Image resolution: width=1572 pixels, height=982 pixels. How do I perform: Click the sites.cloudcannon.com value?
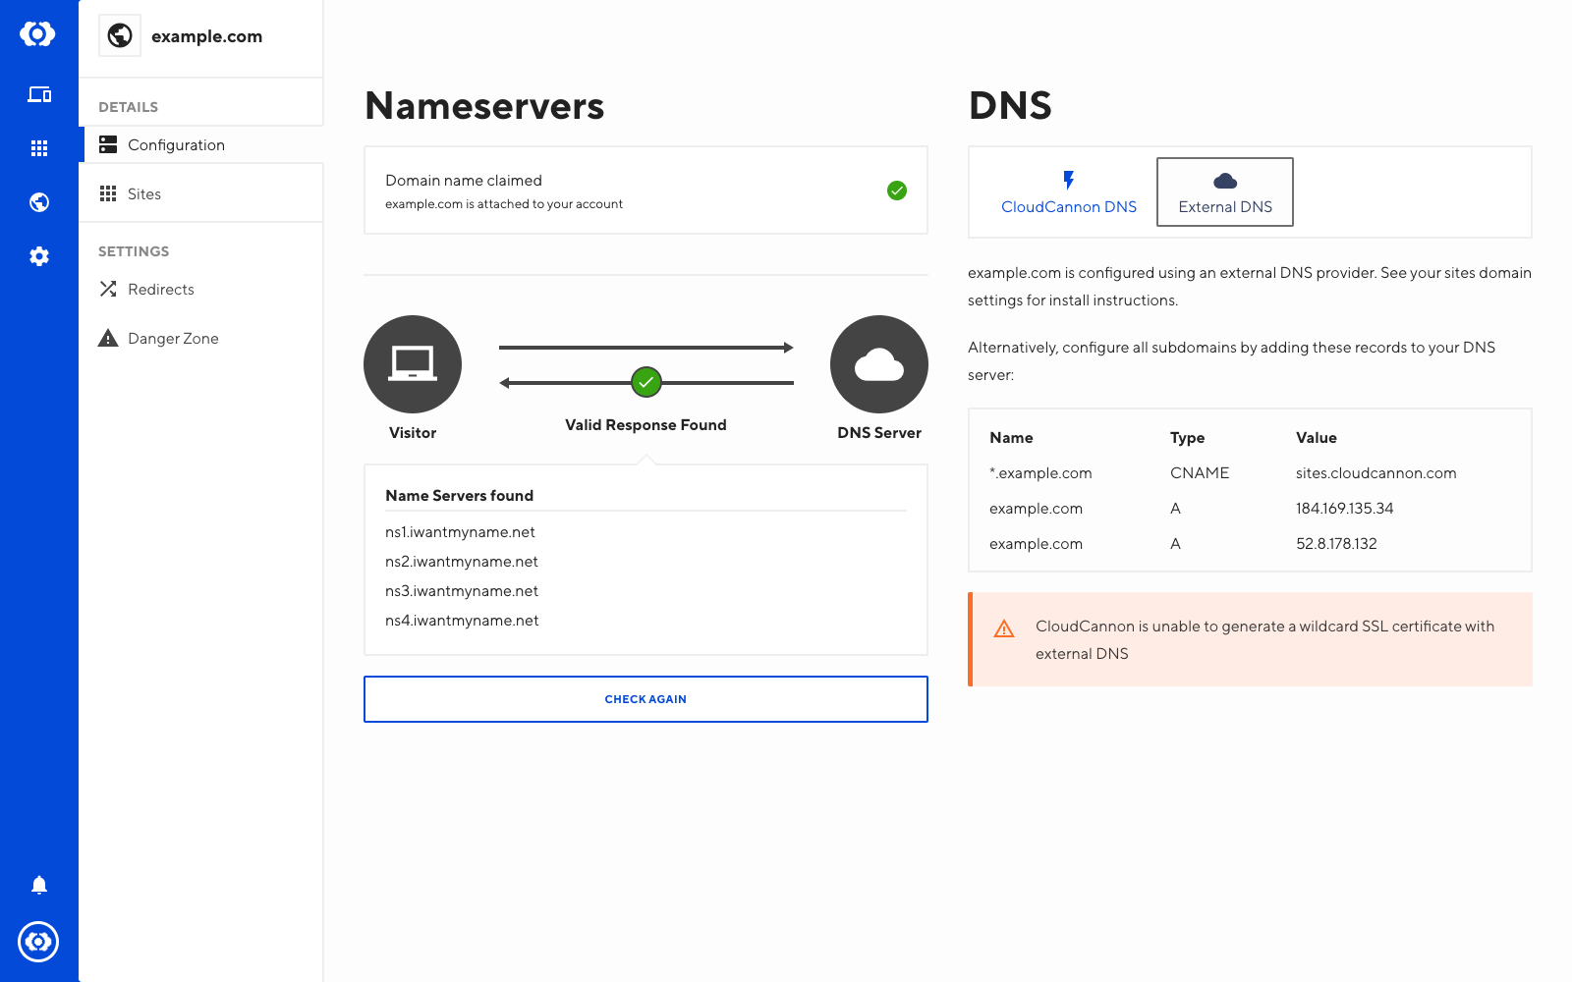coord(1375,472)
